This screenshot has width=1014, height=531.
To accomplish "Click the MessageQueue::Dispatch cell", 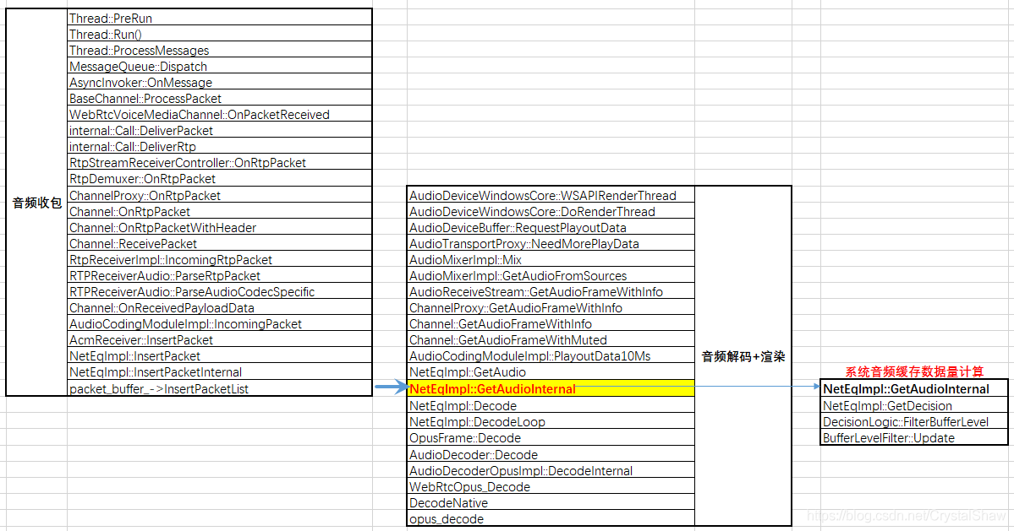I will pyautogui.click(x=218, y=67).
